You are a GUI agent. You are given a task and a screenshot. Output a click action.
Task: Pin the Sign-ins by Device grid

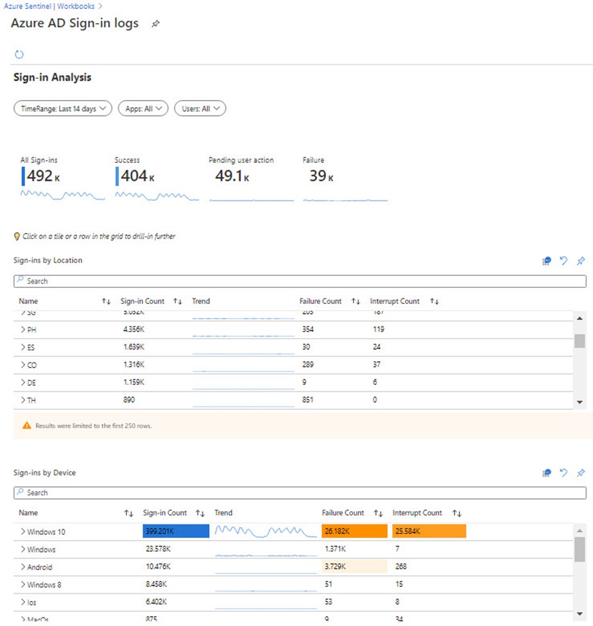[x=581, y=473]
